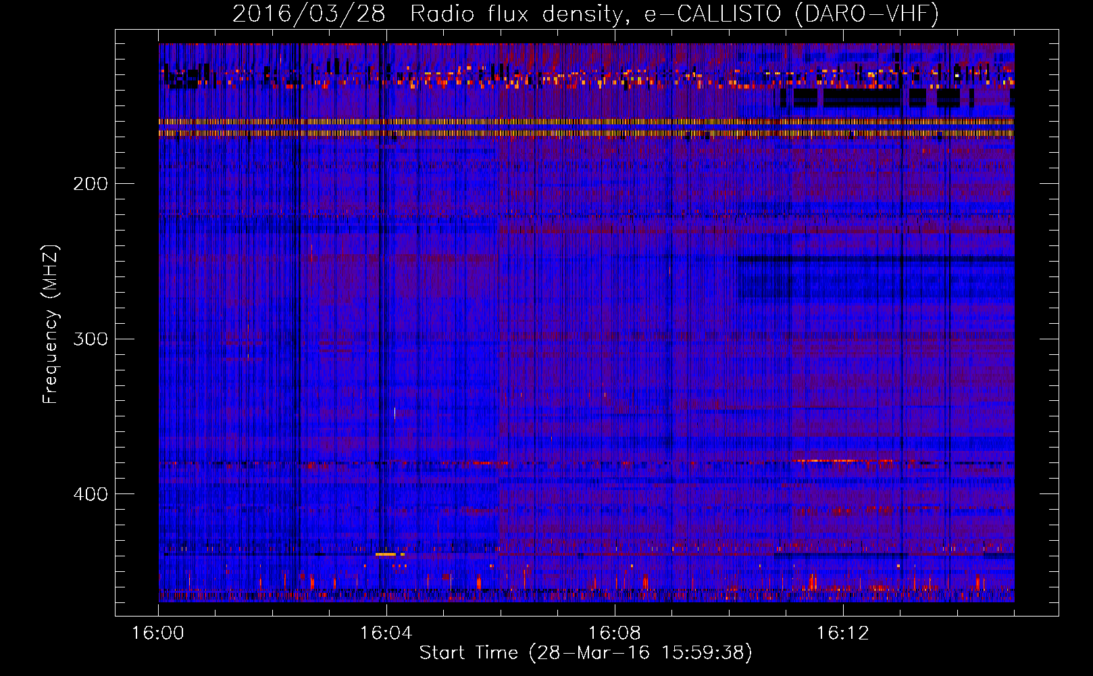Select the 200 frequency tick label
Viewport: 1093px width, 676px height.
click(x=91, y=184)
